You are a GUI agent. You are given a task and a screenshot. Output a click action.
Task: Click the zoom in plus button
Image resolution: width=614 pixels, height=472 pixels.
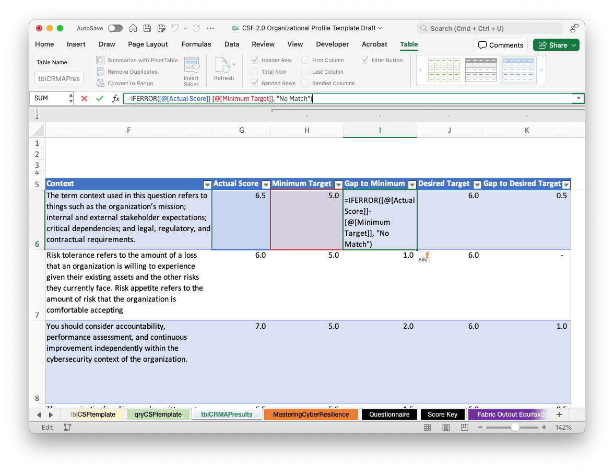[x=544, y=428]
